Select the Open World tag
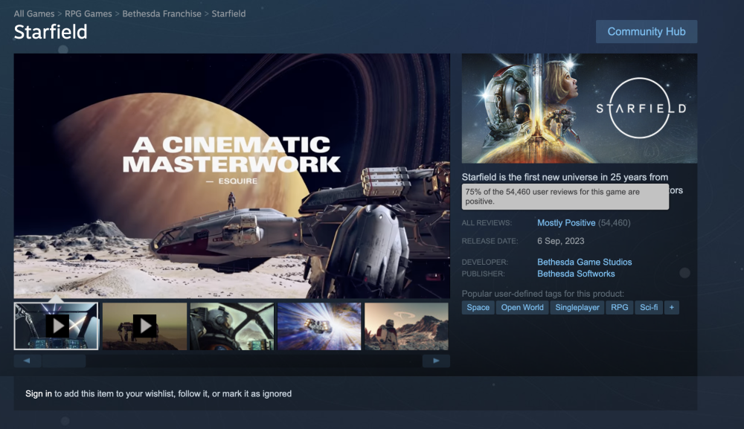This screenshot has height=429, width=744. click(522, 307)
